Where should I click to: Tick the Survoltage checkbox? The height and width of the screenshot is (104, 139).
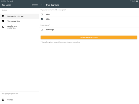(42, 30)
